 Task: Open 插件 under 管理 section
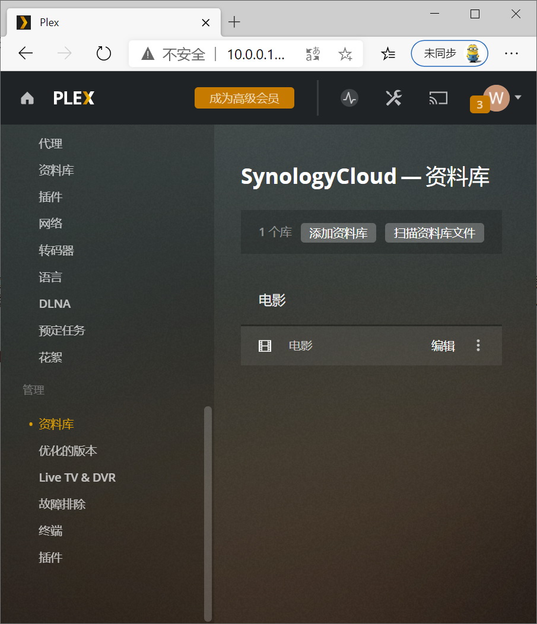(x=50, y=558)
